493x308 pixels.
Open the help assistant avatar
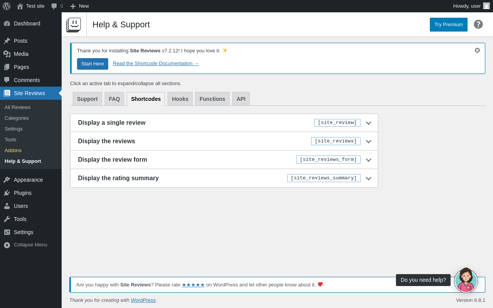(x=466, y=281)
